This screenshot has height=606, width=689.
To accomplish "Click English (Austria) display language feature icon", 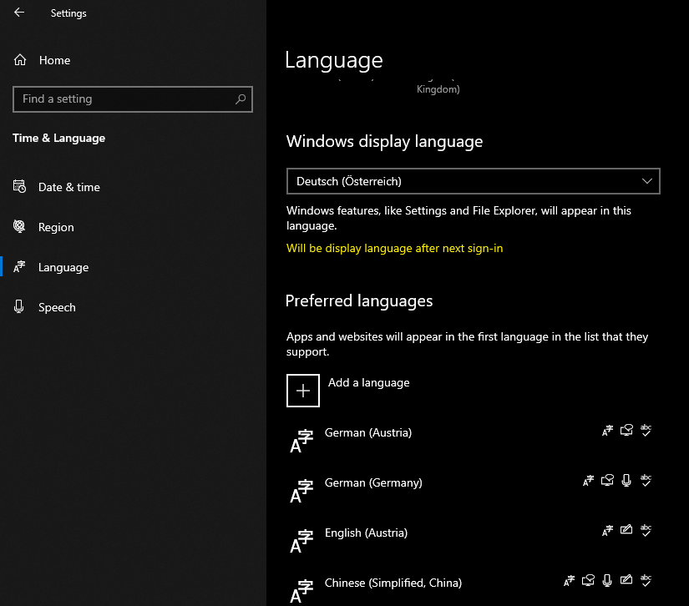I will (x=607, y=531).
